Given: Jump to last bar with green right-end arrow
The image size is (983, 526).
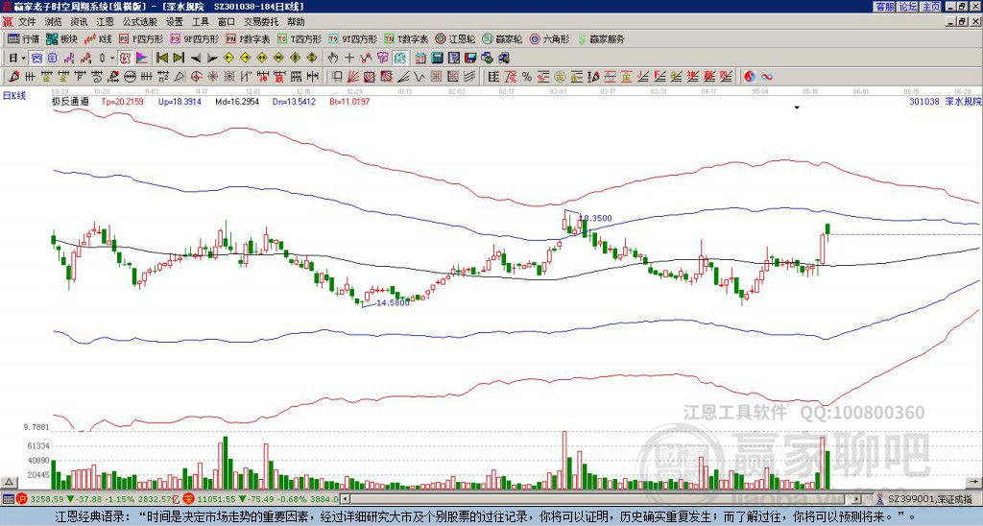Looking at the screenshot, I should (x=179, y=59).
